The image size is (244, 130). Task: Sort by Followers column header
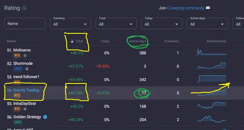coord(172,41)
